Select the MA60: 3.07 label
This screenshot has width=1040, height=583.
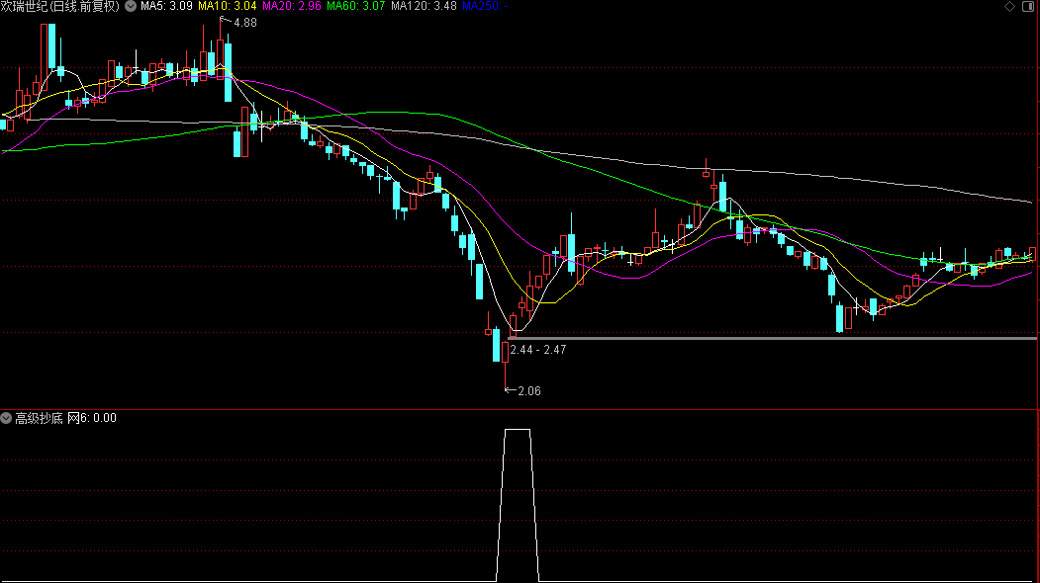[355, 6]
